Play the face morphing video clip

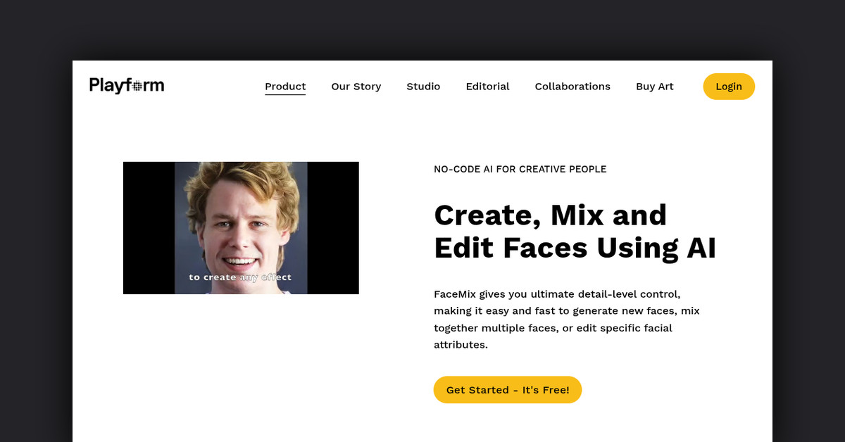tap(241, 227)
